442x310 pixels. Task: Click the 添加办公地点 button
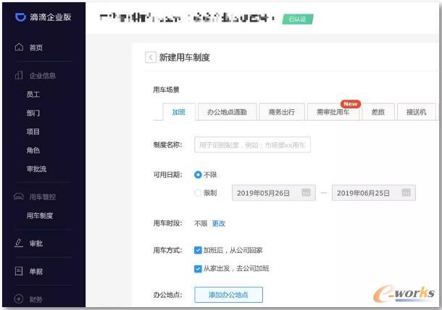[228, 294]
